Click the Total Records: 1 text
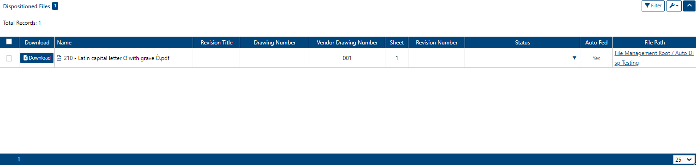Image resolution: width=696 pixels, height=165 pixels. click(x=22, y=22)
